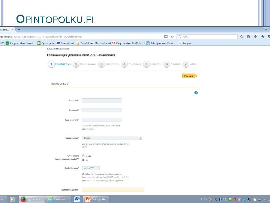
Task: Select step 4 Osaaminen
Action: pos(131,64)
